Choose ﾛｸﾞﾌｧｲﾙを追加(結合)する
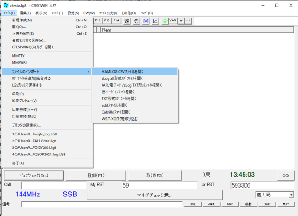This screenshot has width=298, height=216. [47, 78]
